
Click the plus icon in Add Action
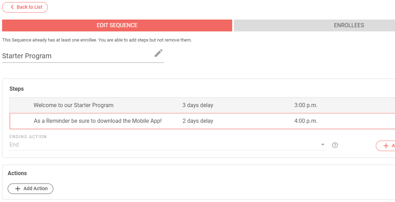click(x=18, y=189)
